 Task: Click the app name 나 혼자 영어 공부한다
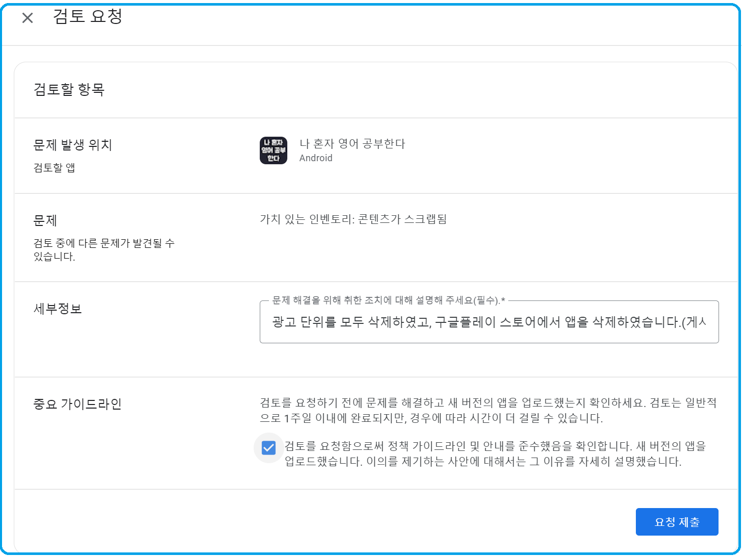pyautogui.click(x=352, y=144)
